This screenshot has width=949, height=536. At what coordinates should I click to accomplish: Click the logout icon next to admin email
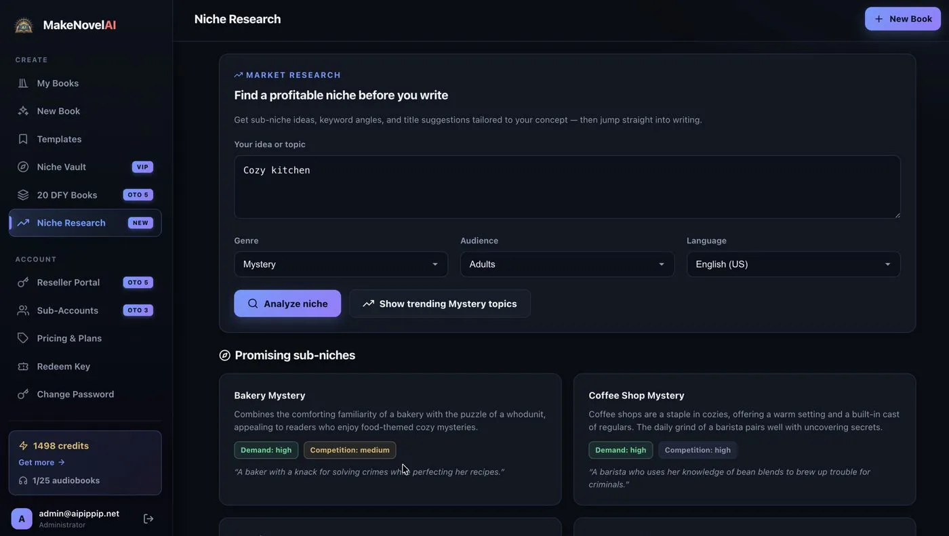pos(148,519)
